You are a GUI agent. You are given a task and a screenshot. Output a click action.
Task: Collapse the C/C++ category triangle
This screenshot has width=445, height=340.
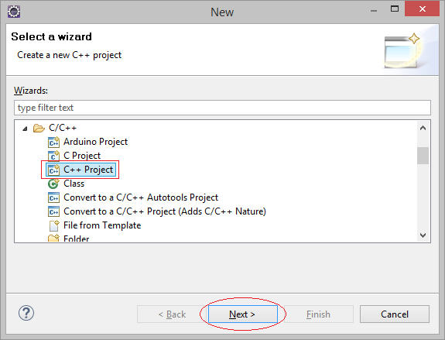(x=26, y=129)
